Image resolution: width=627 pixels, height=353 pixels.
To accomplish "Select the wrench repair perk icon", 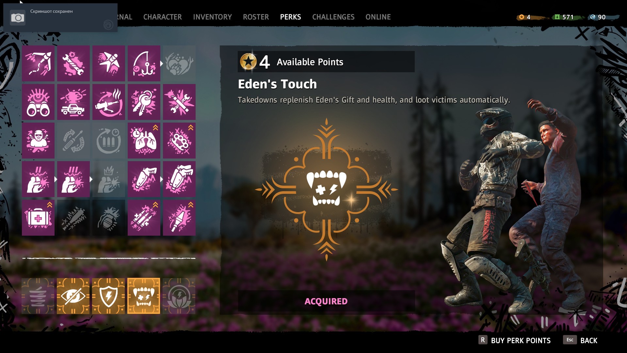I will coord(73,63).
